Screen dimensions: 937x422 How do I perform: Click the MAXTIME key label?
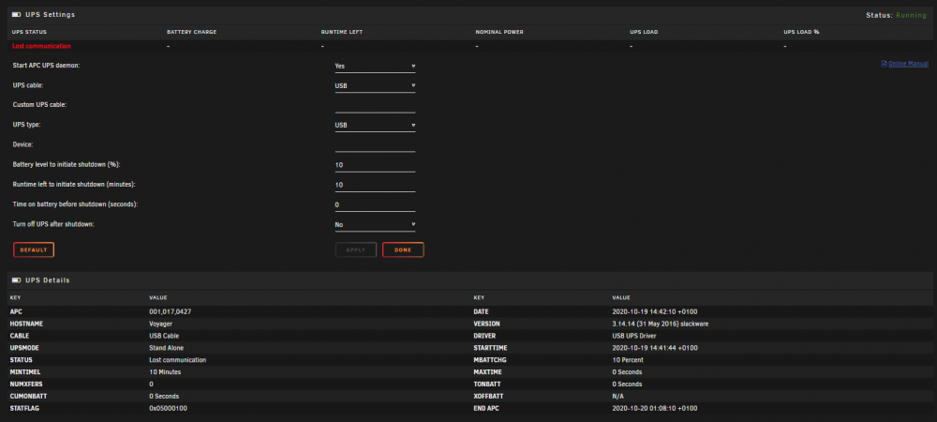[486, 371]
